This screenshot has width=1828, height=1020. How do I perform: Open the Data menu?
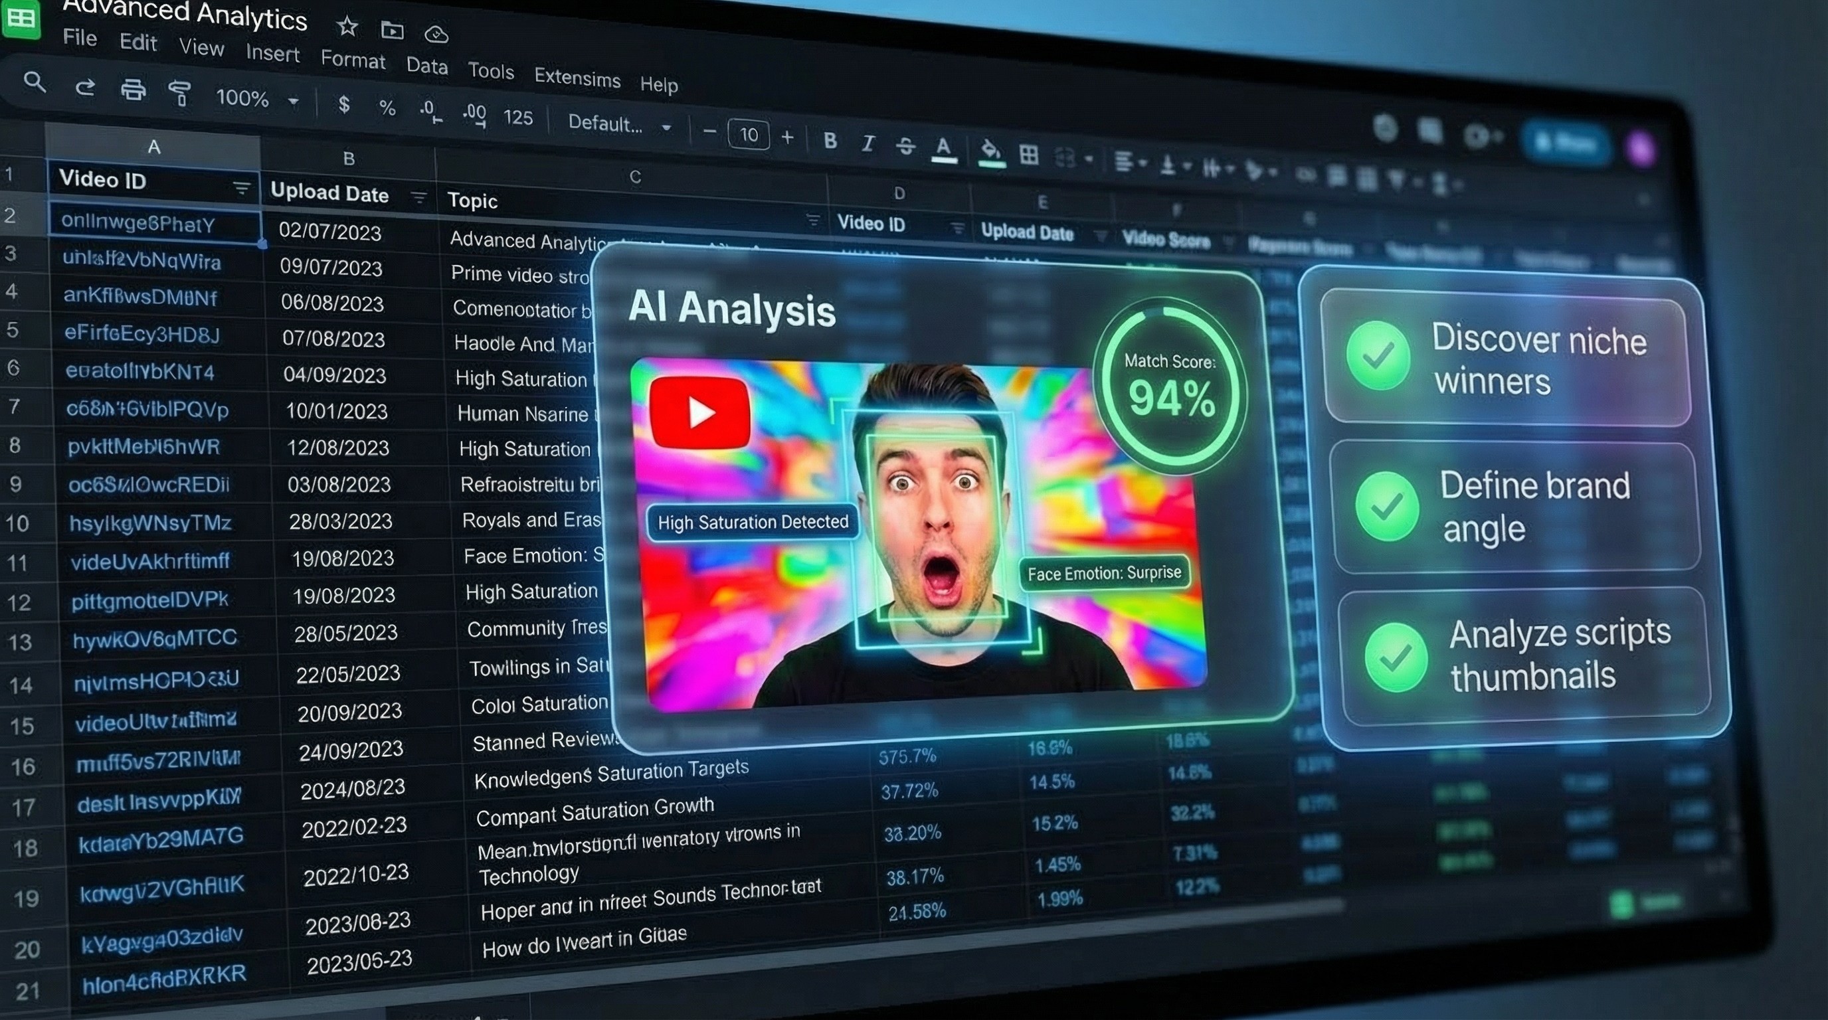[426, 66]
